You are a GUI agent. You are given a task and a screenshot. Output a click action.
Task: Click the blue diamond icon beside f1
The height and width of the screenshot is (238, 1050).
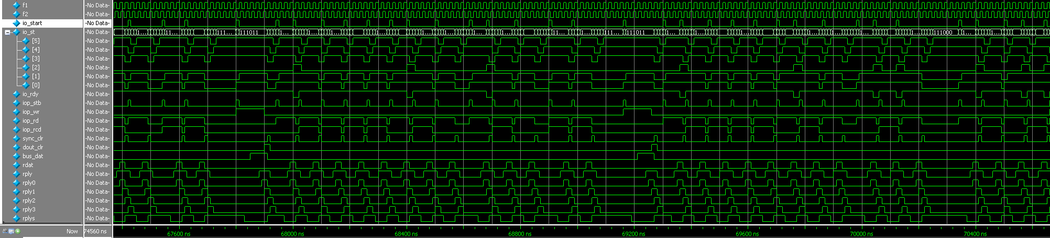(16, 5)
